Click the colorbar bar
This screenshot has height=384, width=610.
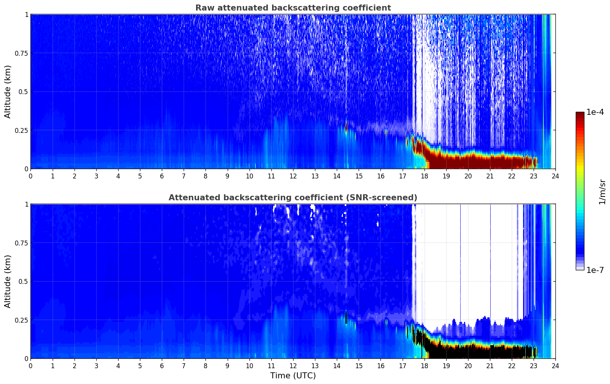click(x=580, y=191)
